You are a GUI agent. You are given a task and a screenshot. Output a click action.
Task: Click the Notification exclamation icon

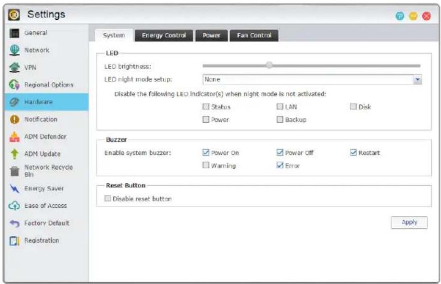pyautogui.click(x=14, y=120)
